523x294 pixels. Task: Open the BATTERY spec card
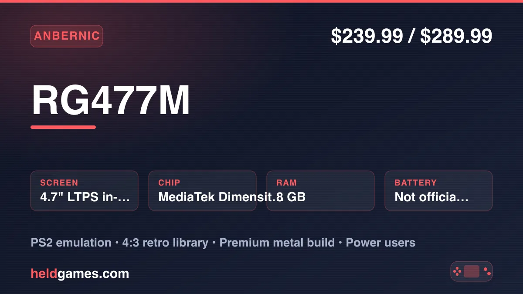438,191
